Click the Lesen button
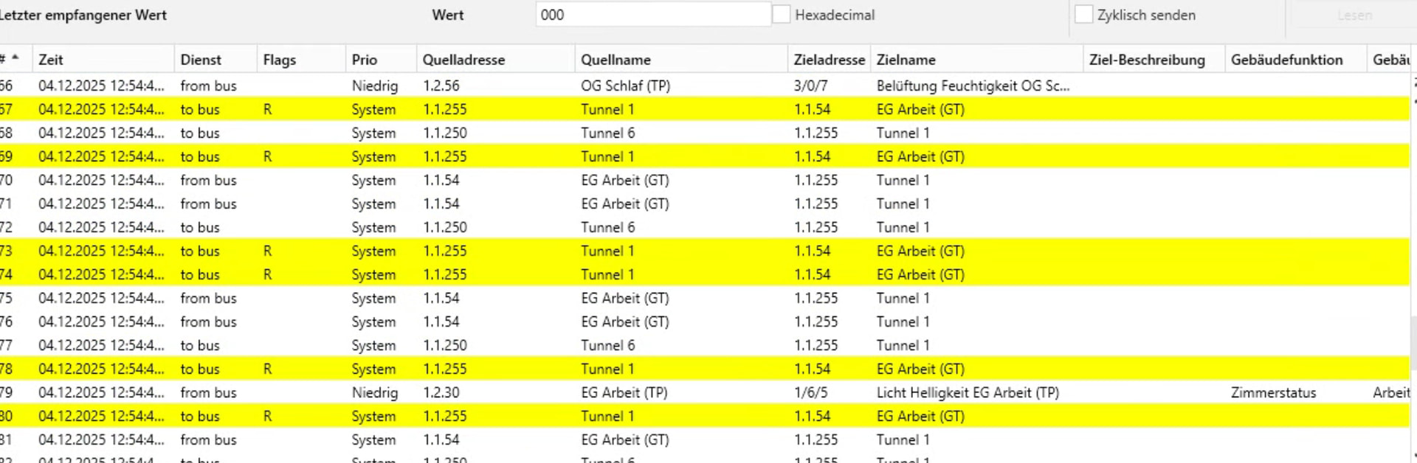Image resolution: width=1417 pixels, height=463 pixels. click(1354, 15)
